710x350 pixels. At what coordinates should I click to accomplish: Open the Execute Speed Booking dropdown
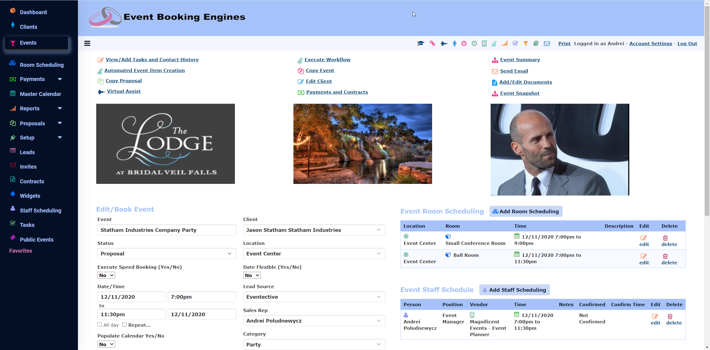coord(106,275)
